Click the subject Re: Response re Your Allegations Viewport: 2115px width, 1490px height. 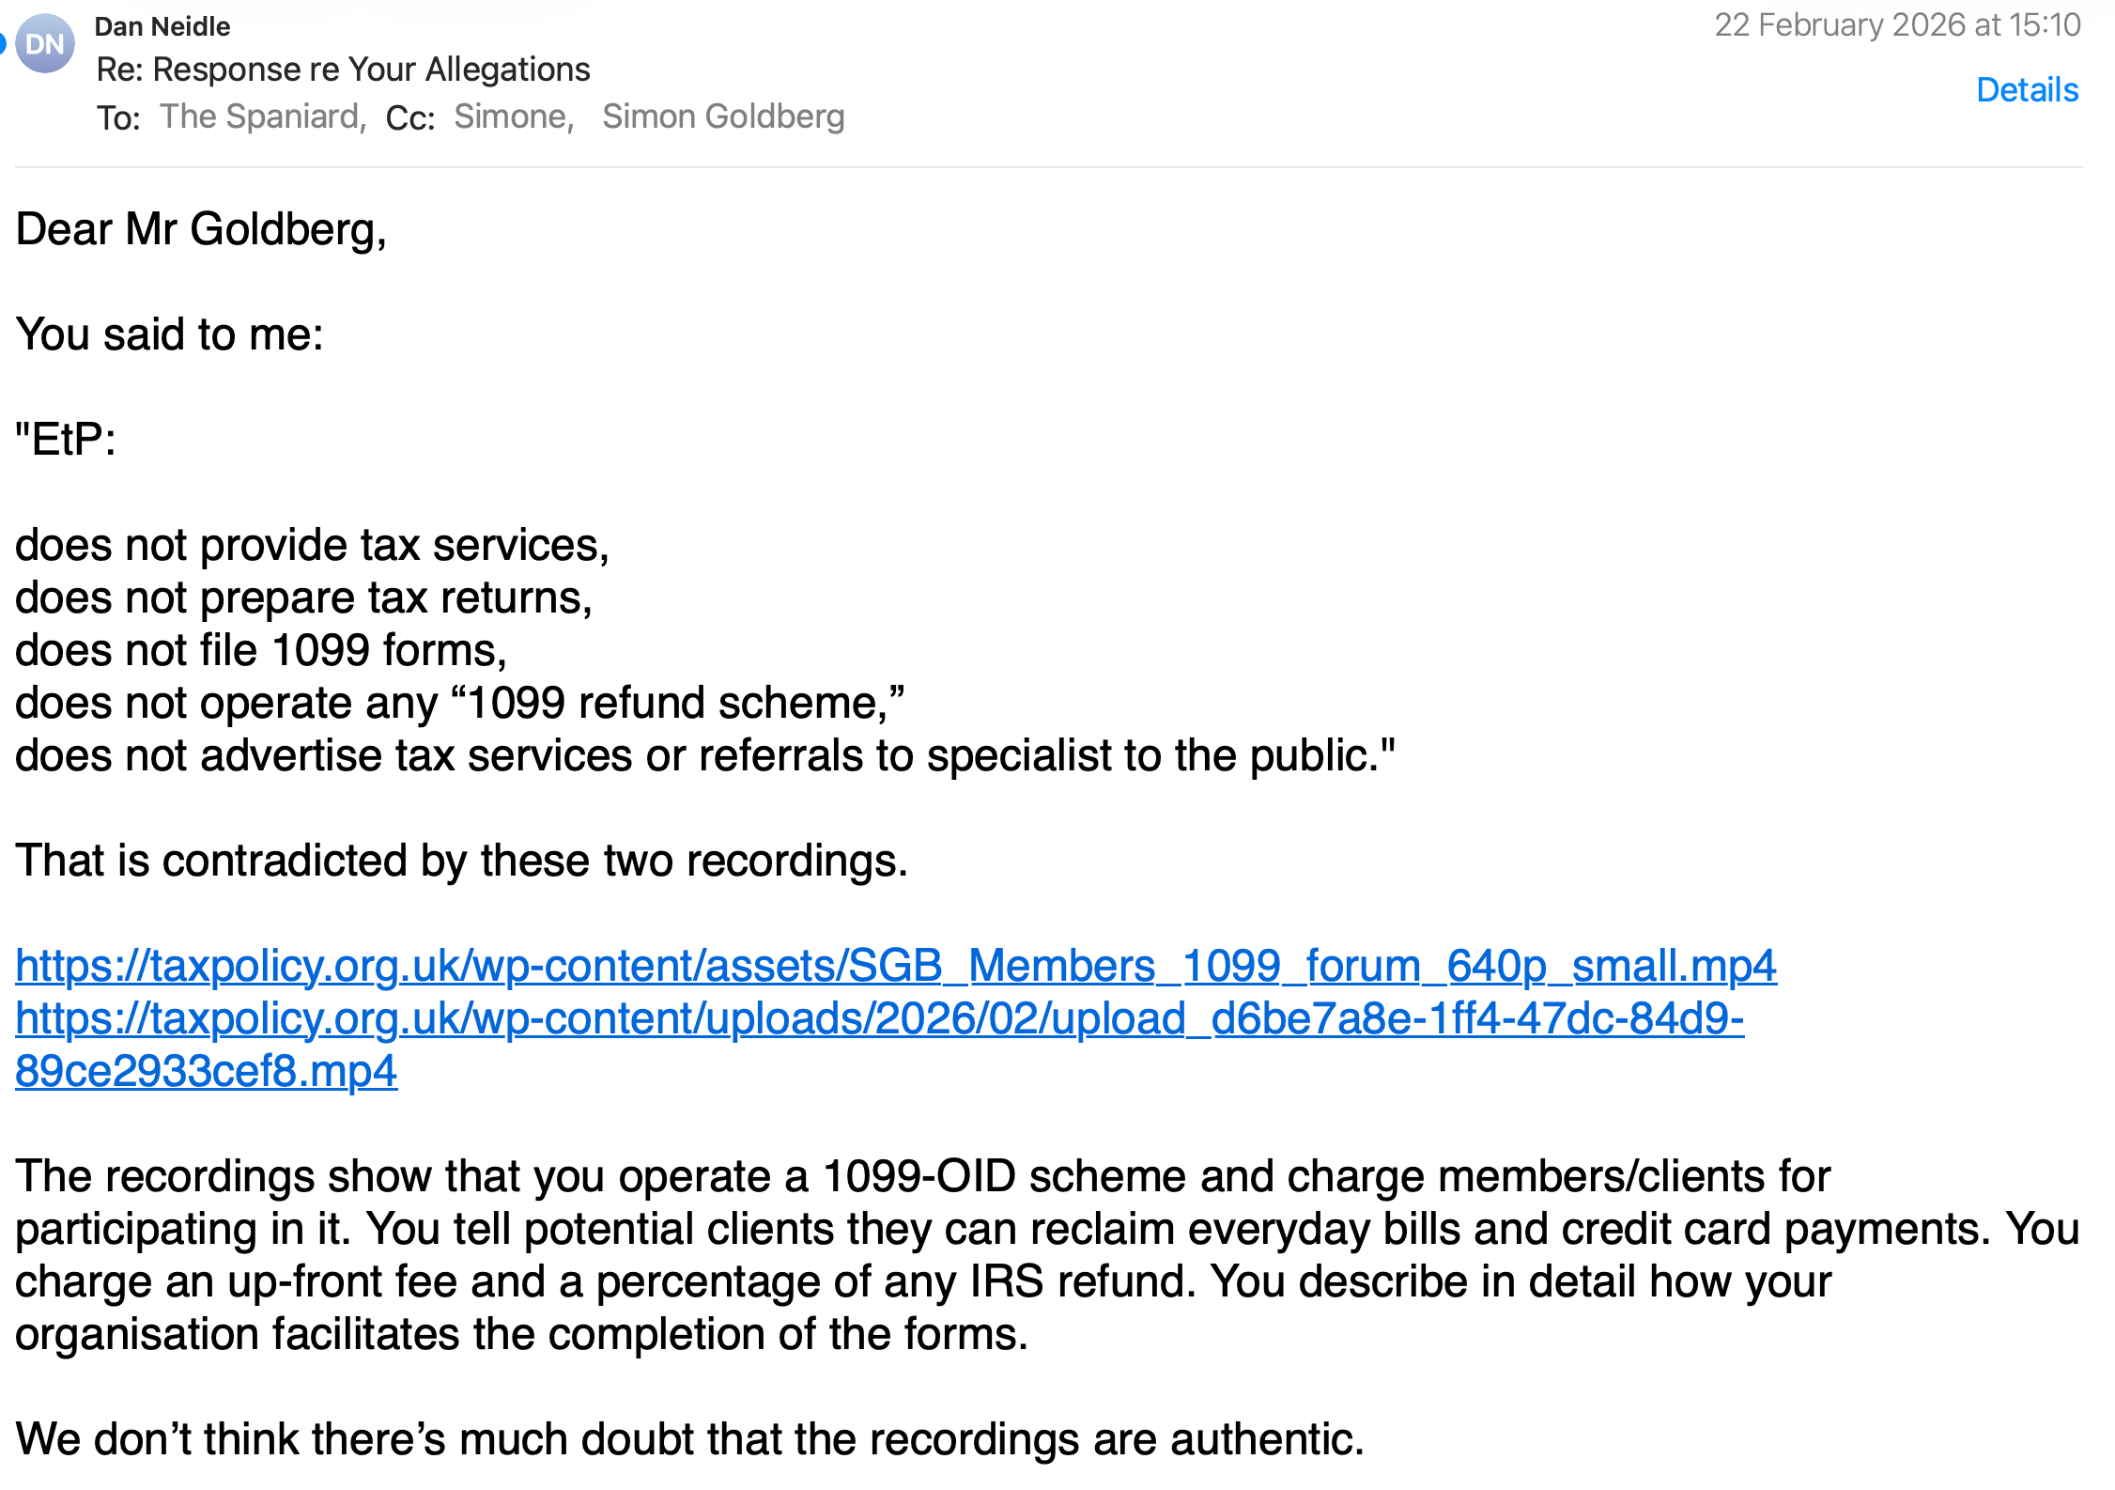[343, 70]
